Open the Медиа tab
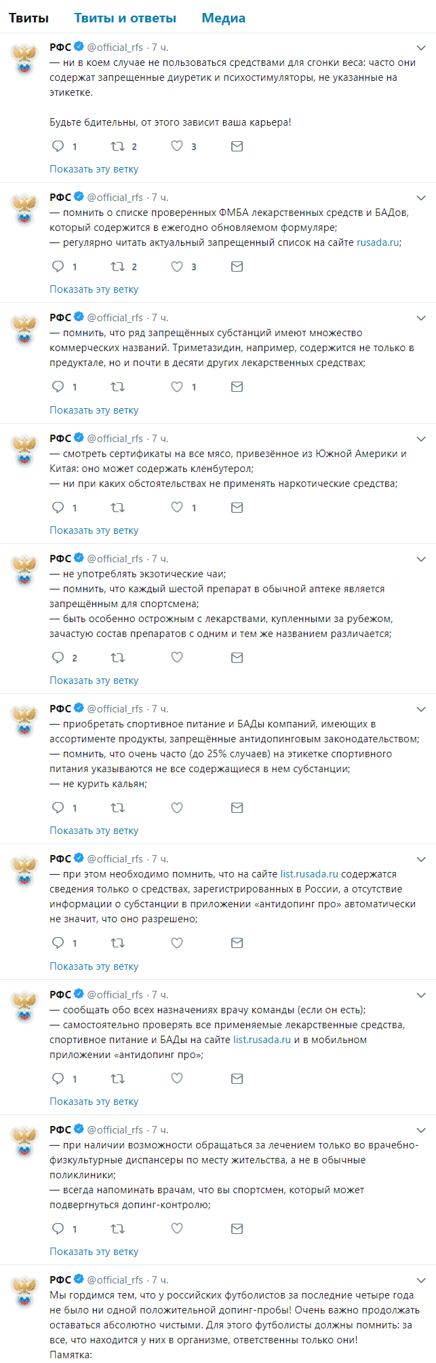Screen dimensions: 436x1363 (223, 18)
